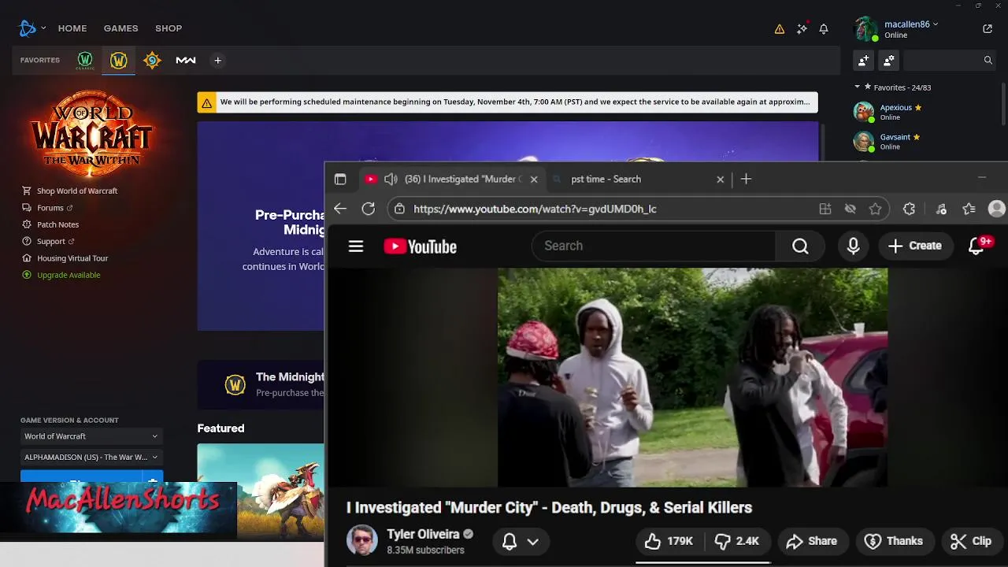Go to YouTube home logo

tap(421, 246)
